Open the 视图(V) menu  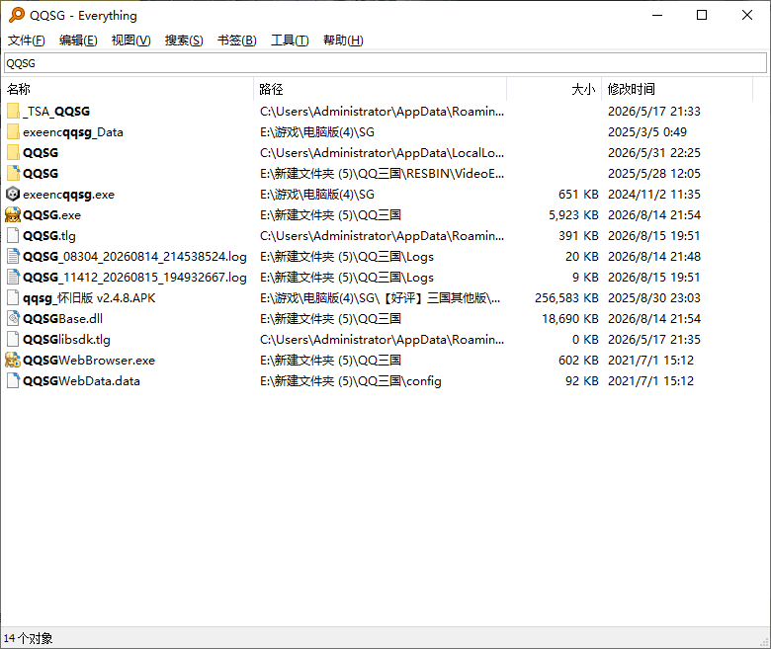[x=130, y=41]
